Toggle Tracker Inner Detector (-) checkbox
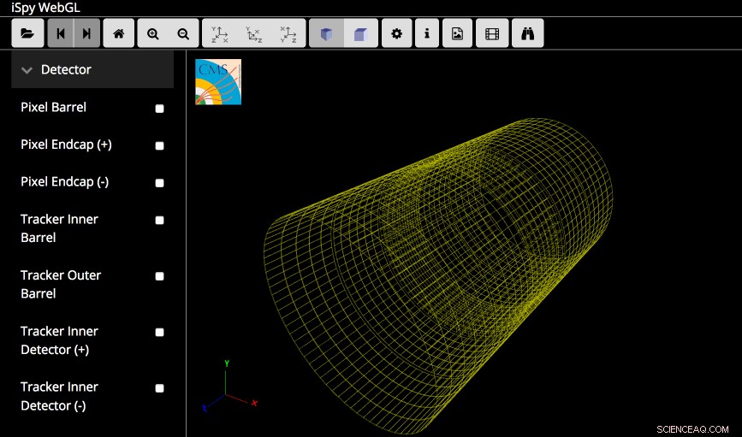 (x=159, y=388)
